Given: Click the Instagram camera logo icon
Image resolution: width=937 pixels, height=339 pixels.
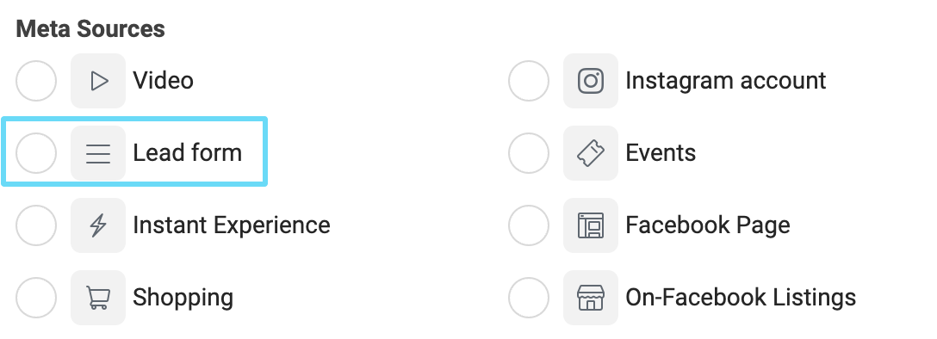Looking at the screenshot, I should (591, 81).
